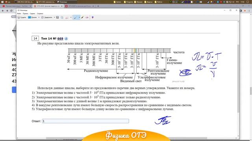Click the vertical scrollbar of Snipping Tool
This screenshot has height=141, width=252.
[238, 78]
